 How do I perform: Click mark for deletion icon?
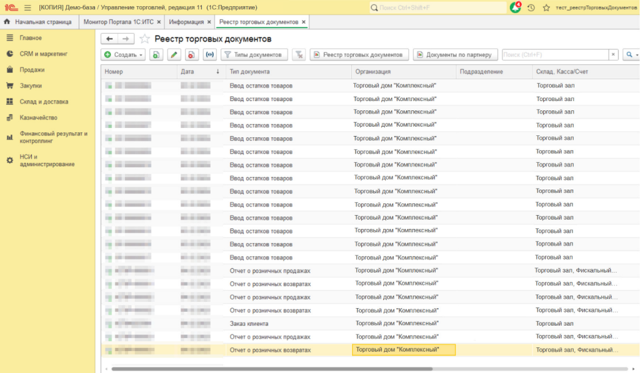[x=191, y=54]
